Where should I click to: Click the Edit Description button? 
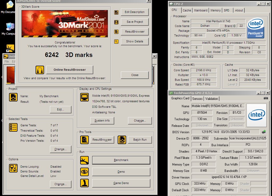135,12
